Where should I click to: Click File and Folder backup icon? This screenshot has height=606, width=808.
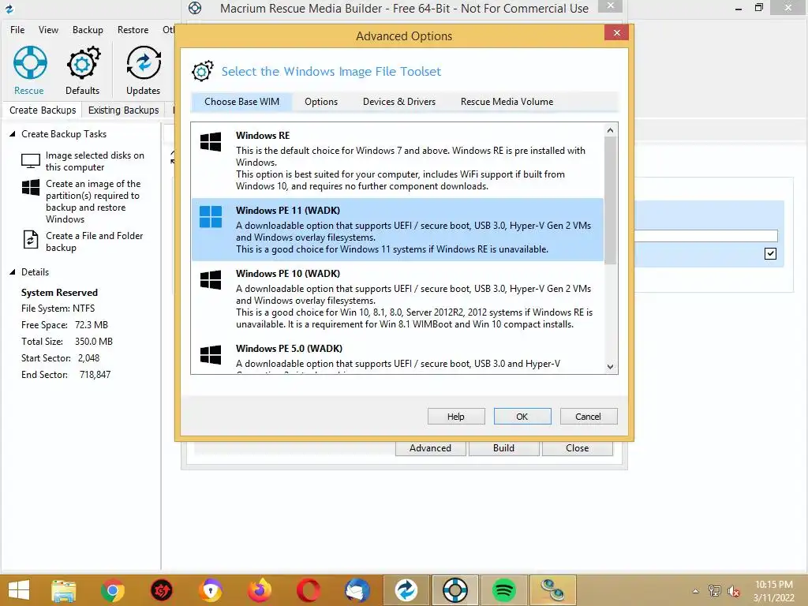pyautogui.click(x=31, y=240)
